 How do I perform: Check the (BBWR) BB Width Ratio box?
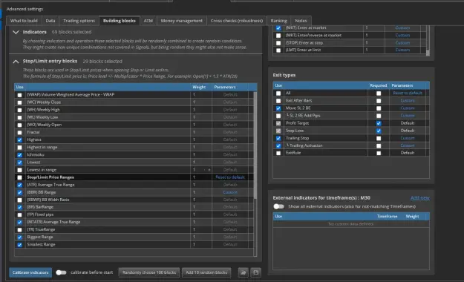tap(19, 200)
